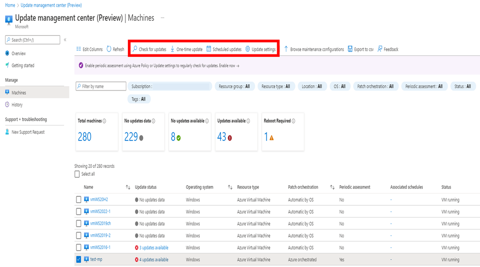This screenshot has height=267, width=480.
Task: Sort by Name column arrows
Action: 128,187
